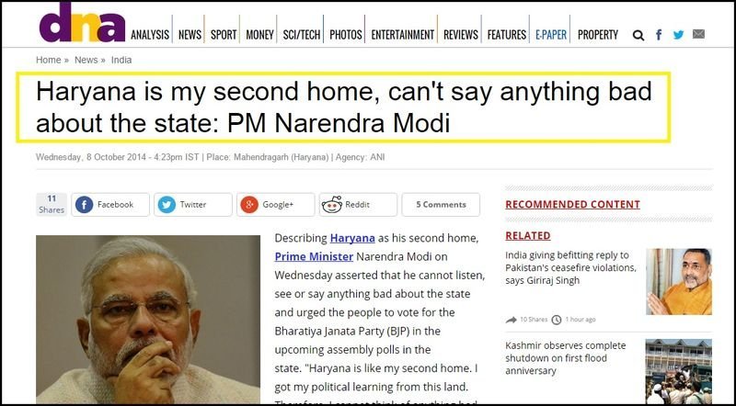Follow the Prime Minister hyperlink
This screenshot has height=406, width=736.
point(314,257)
